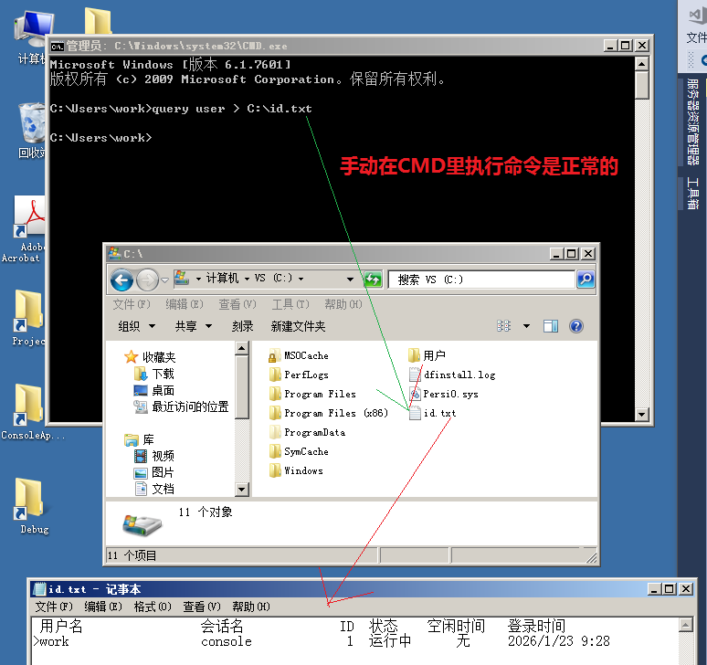The height and width of the screenshot is (665, 707).
Task: Select 收藏夹 in navigation pane
Action: click(x=150, y=357)
